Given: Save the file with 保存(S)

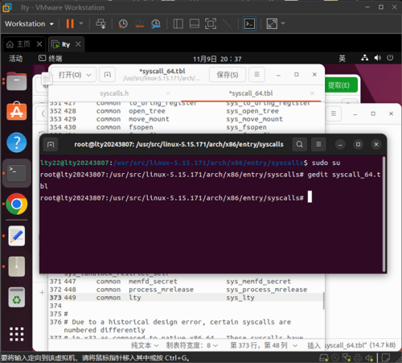Looking at the screenshot, I should 228,75.
